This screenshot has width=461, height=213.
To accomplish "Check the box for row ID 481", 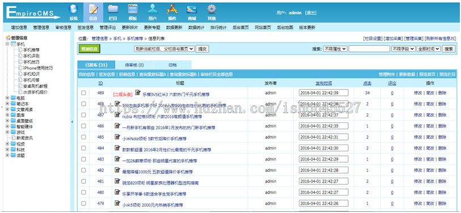I will point(83,181).
